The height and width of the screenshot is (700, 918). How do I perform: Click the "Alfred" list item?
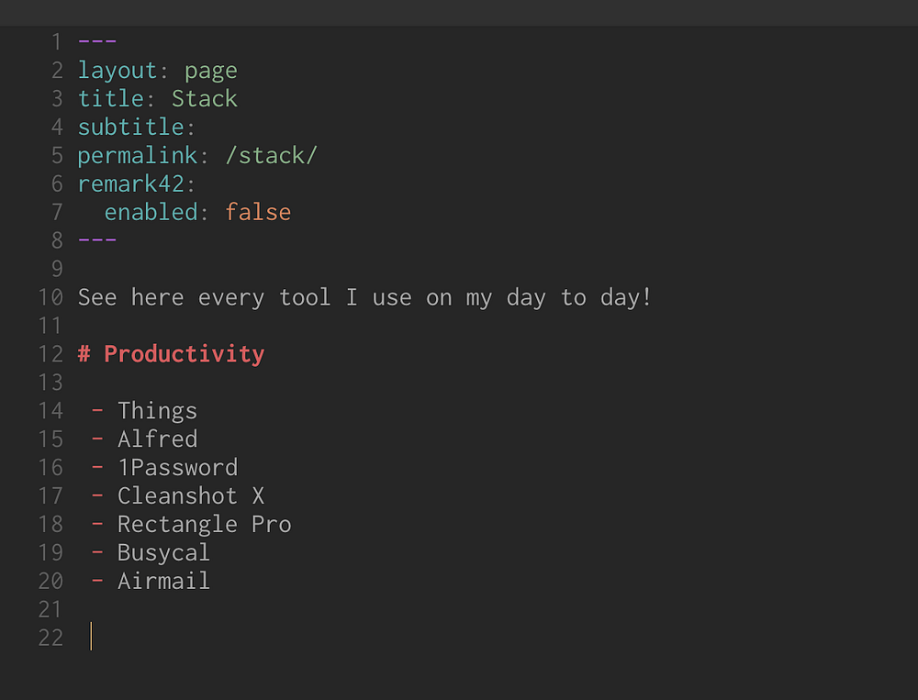[x=157, y=439]
